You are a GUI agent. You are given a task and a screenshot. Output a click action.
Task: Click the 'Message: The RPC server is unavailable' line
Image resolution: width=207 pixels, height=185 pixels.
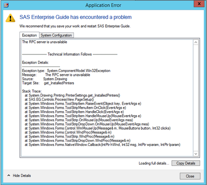(56, 75)
